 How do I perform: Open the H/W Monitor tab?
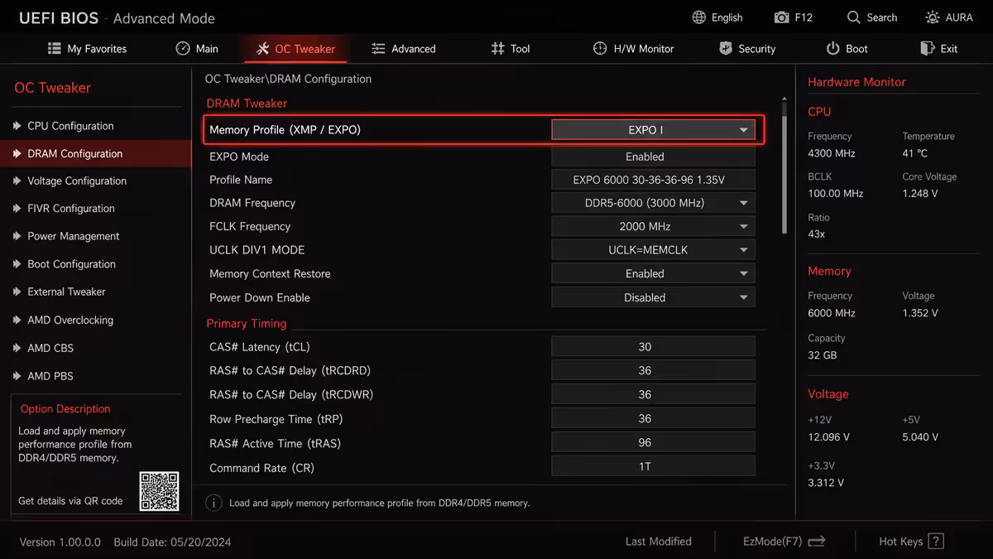(x=634, y=49)
